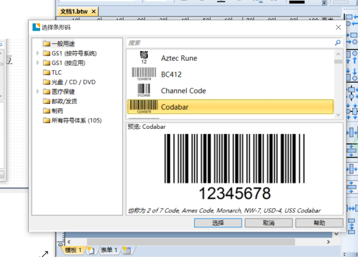The image size is (358, 257).
Task: Click the 制药 folder icon
Action: click(46, 111)
